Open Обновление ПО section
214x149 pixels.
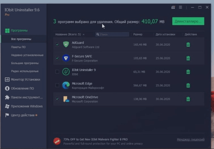pos(22,88)
